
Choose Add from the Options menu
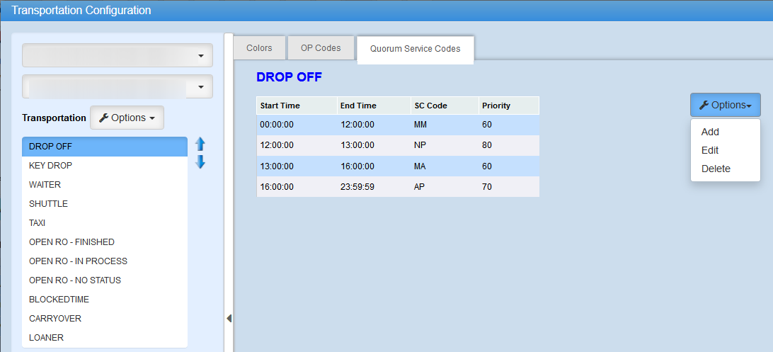[710, 132]
